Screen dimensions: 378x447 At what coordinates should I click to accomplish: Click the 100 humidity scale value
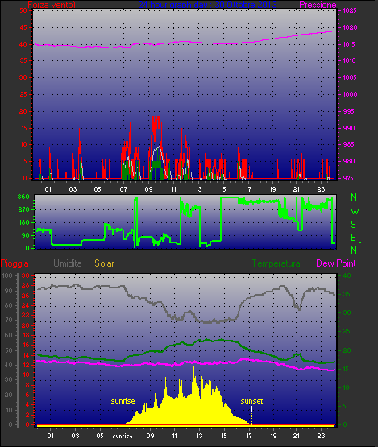click(7, 275)
